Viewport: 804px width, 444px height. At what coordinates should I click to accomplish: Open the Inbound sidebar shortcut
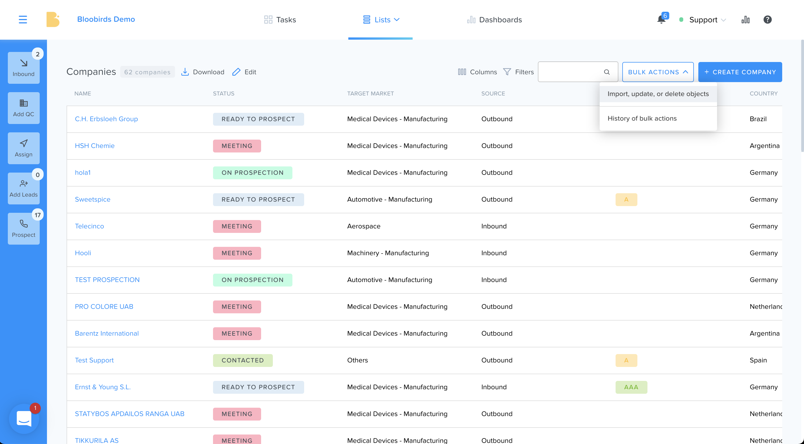tap(24, 68)
